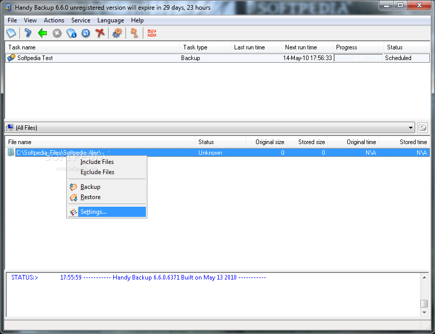Click the Handy Backup 6.6.0.6371 log line

[163, 277]
